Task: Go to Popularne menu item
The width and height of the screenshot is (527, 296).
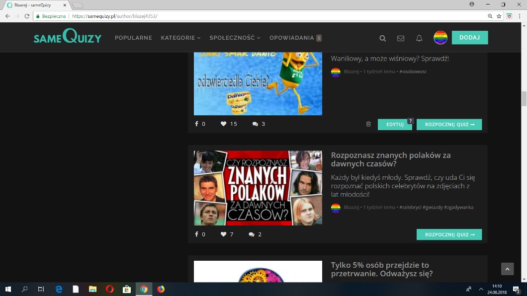Action: [133, 38]
